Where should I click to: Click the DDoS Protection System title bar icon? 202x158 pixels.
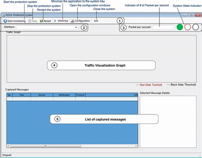point(3,15)
